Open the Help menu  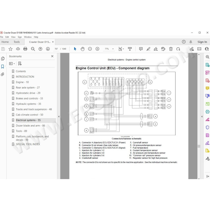[x=36, y=37]
